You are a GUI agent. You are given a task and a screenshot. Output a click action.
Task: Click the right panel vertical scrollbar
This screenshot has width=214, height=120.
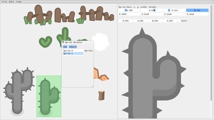211,53
